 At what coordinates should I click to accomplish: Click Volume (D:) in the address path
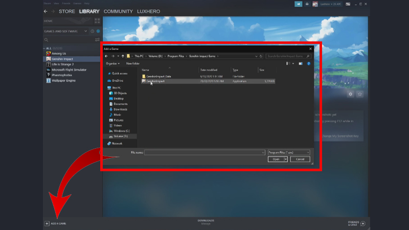[x=155, y=56]
